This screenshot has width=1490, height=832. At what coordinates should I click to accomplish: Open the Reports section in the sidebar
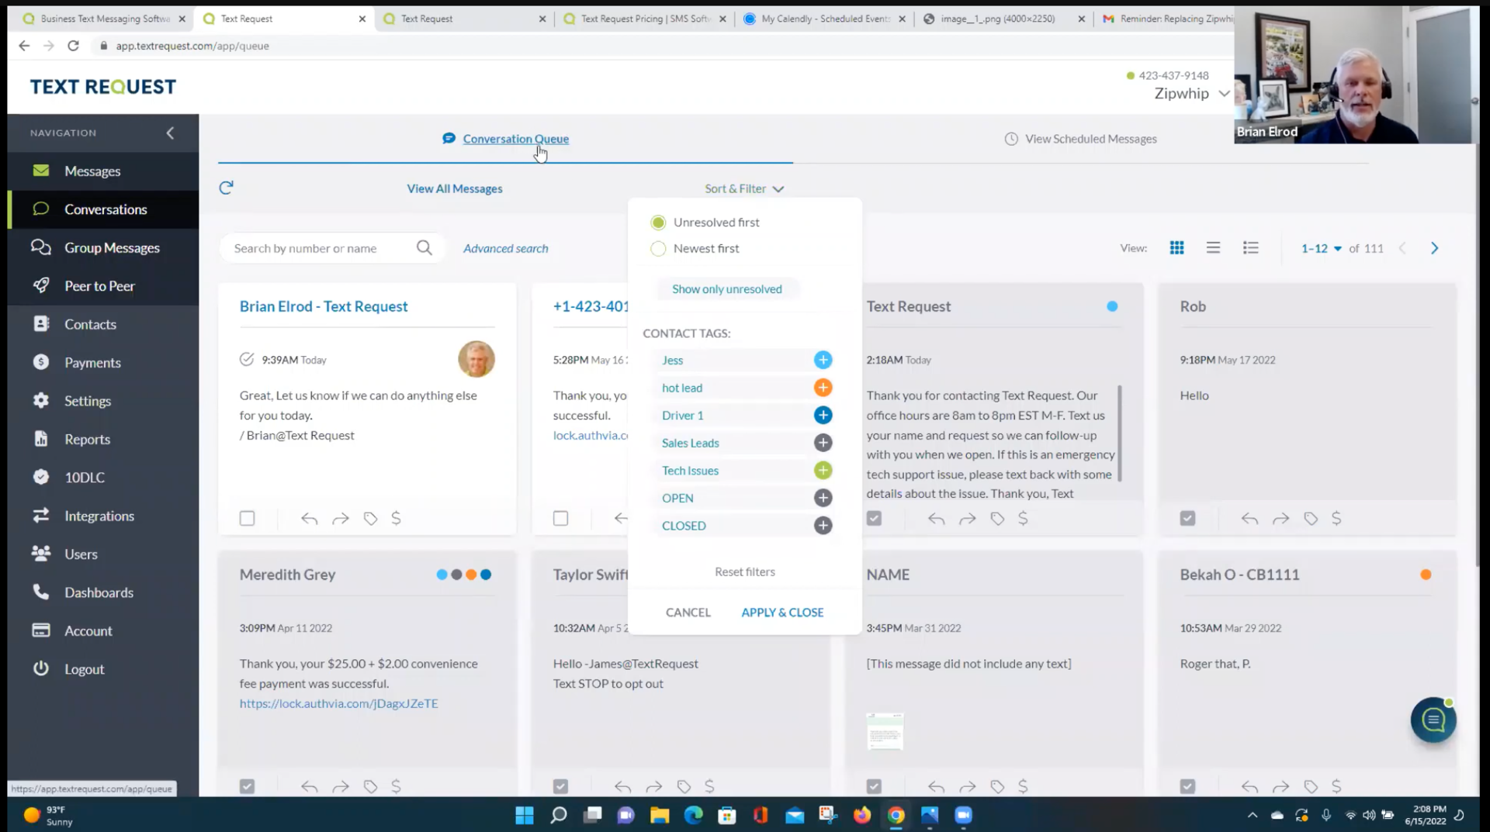87,439
